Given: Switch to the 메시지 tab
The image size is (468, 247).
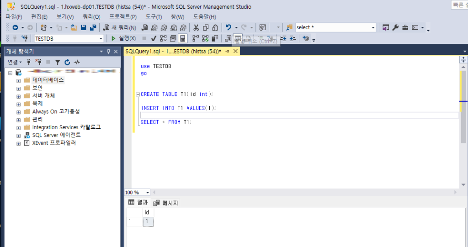Looking at the screenshot, I should (x=165, y=203).
